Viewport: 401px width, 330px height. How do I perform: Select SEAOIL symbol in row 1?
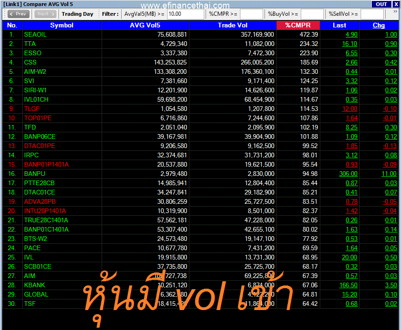(x=35, y=34)
